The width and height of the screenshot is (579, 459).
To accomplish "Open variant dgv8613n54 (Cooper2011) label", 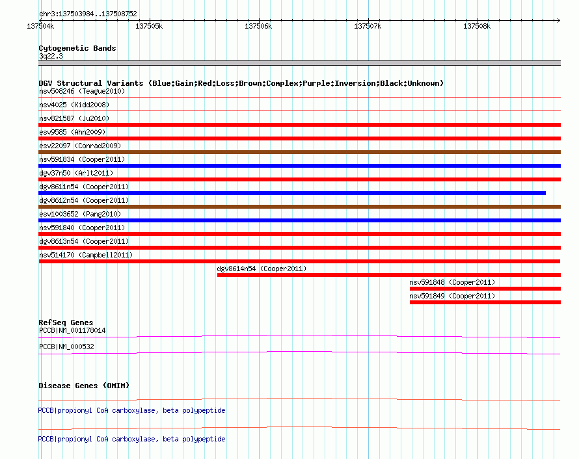I will coord(84,241).
